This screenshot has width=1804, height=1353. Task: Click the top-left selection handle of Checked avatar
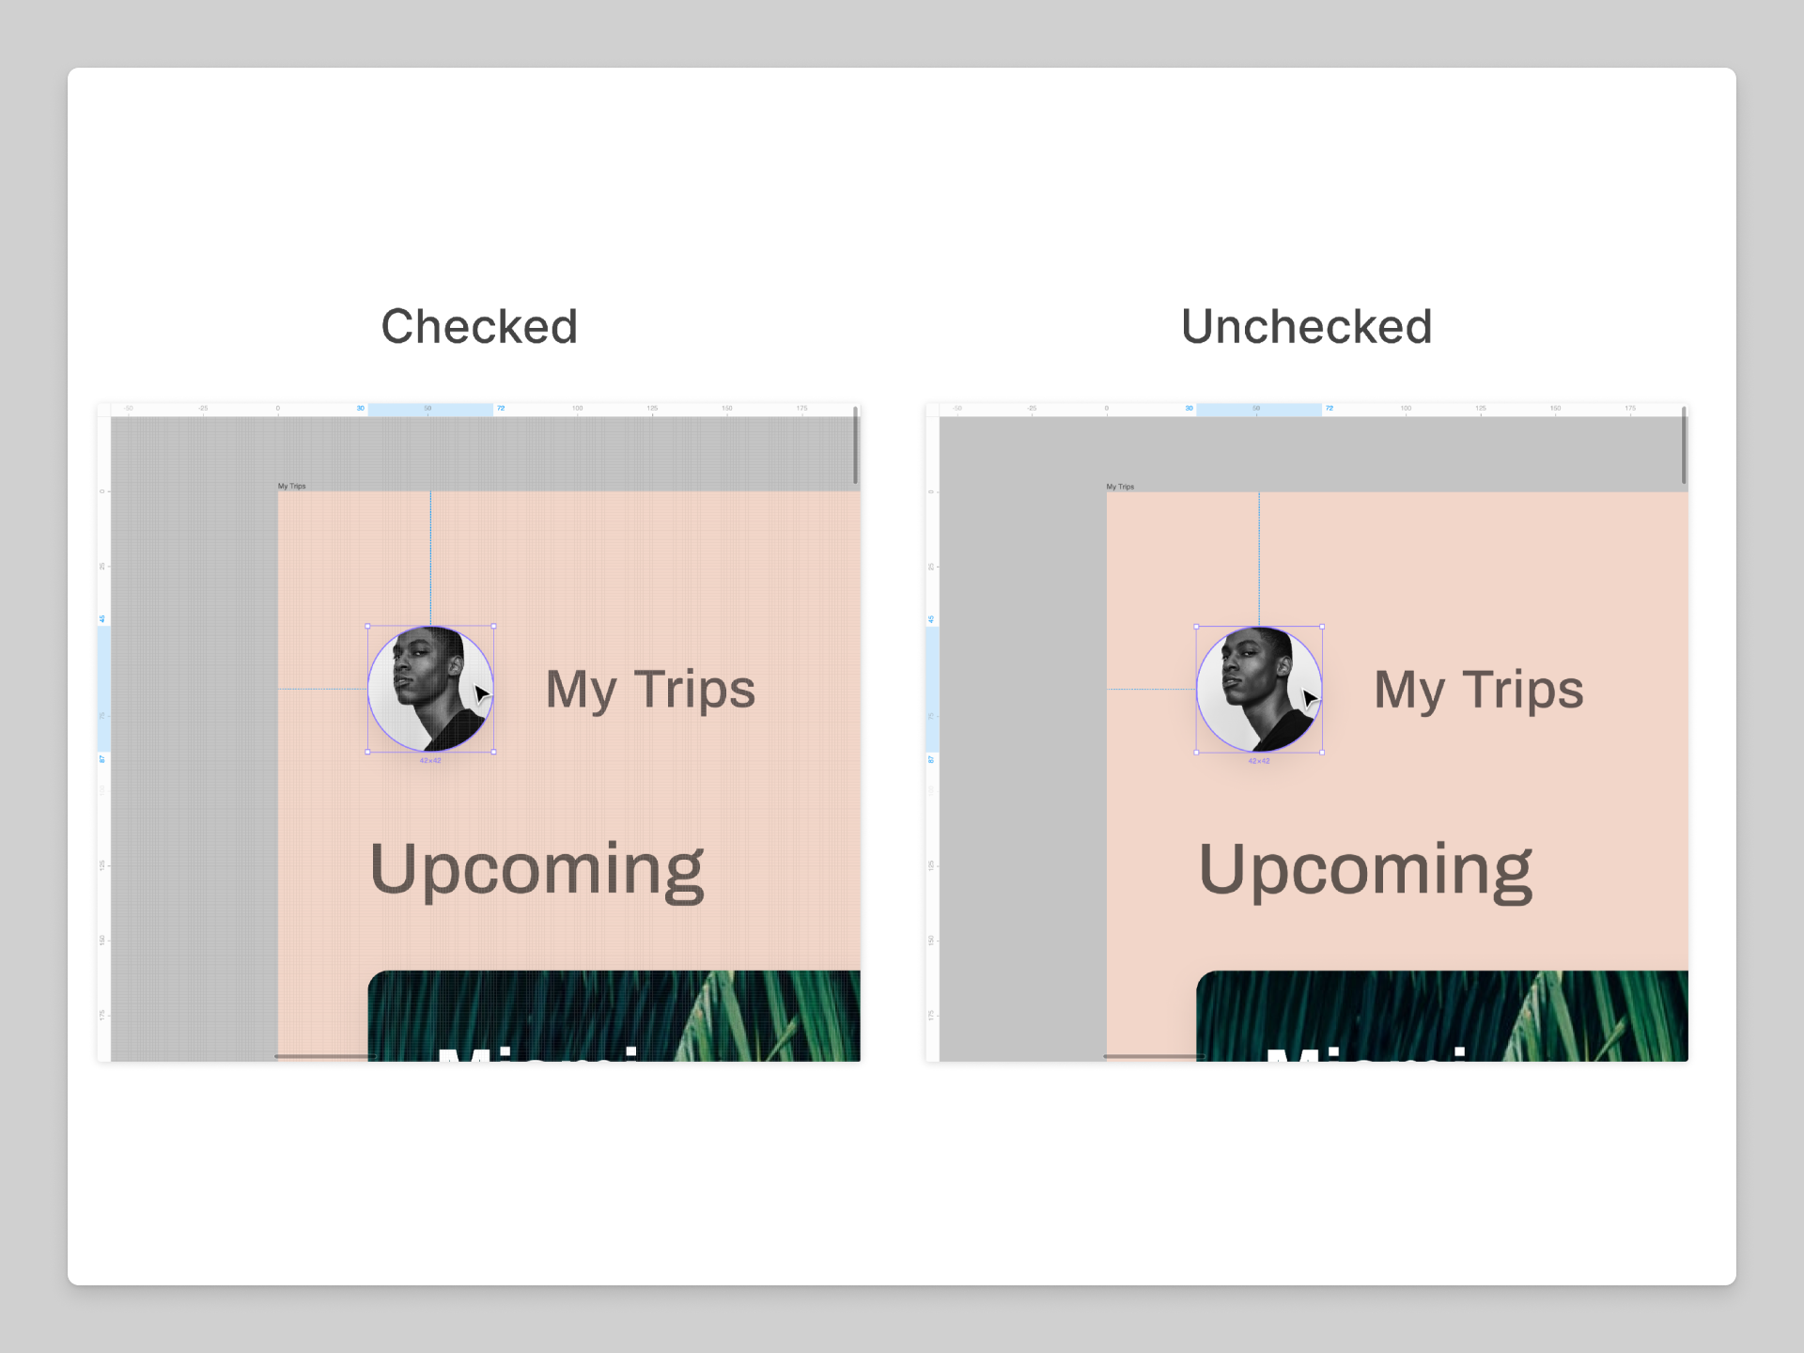[x=367, y=626]
